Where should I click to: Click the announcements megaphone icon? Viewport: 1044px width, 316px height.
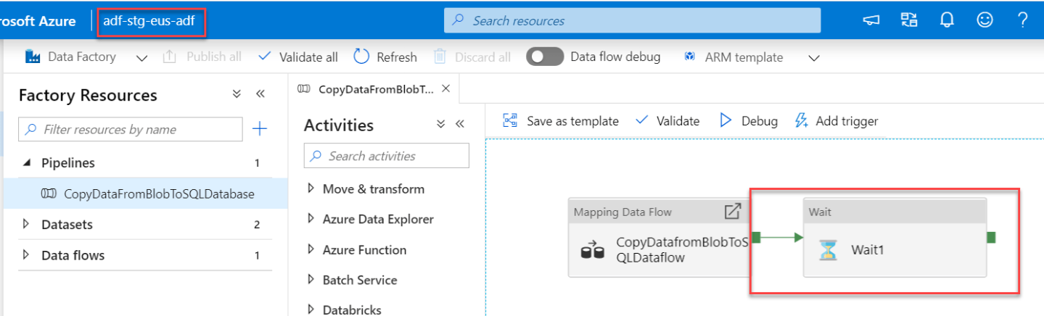[x=871, y=21]
